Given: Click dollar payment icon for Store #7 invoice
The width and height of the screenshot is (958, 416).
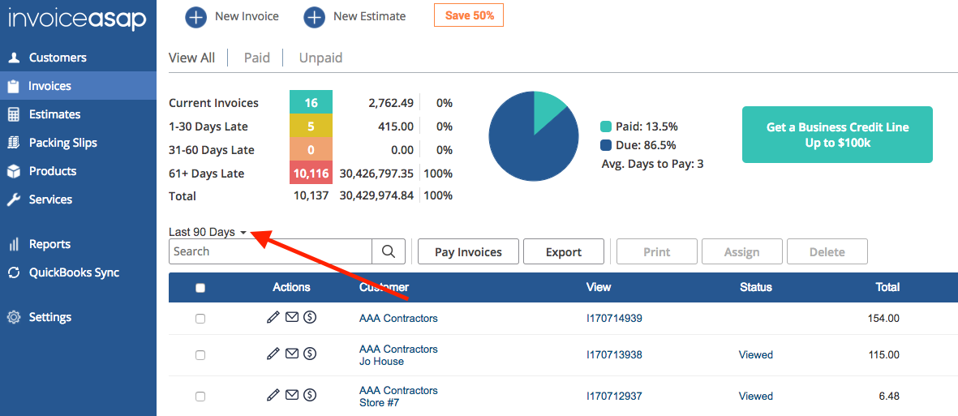Looking at the screenshot, I should (310, 396).
